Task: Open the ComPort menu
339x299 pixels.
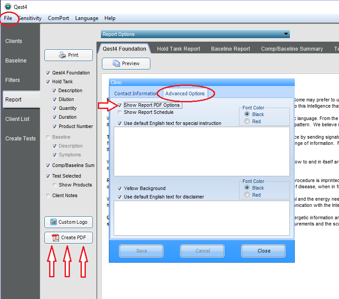Action: (x=58, y=18)
